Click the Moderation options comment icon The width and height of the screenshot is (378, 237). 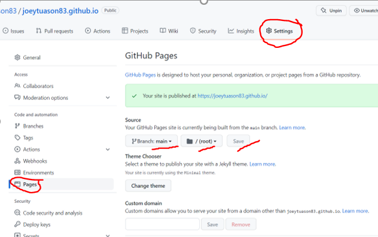tap(17, 98)
